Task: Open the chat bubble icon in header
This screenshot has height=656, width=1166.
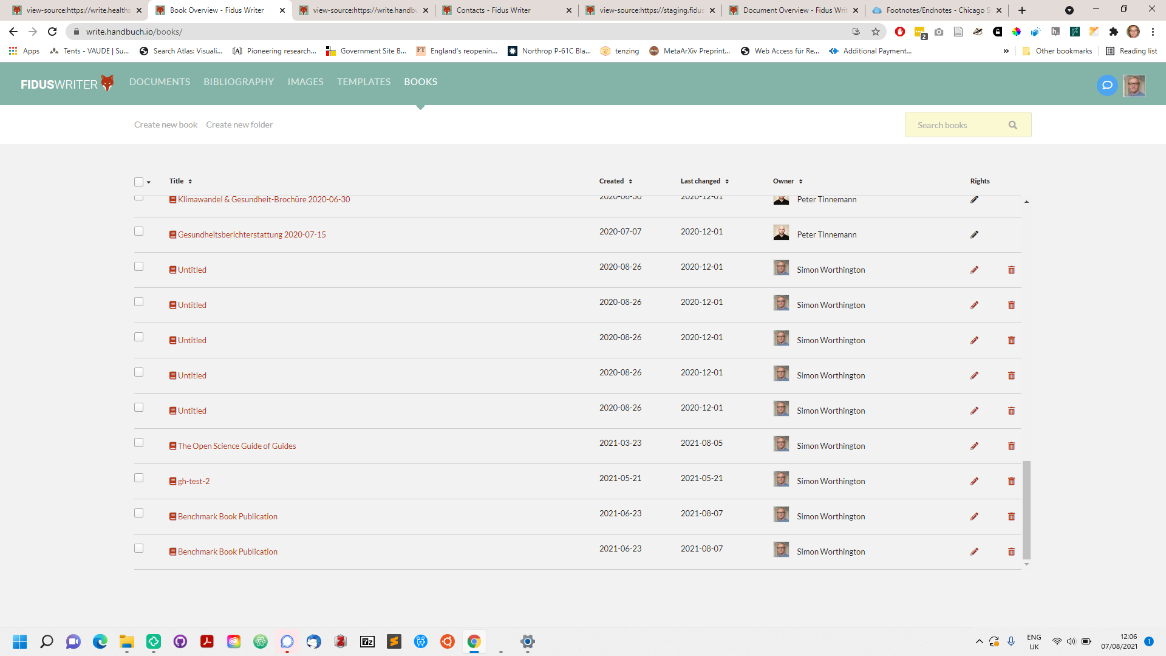Action: [1107, 85]
